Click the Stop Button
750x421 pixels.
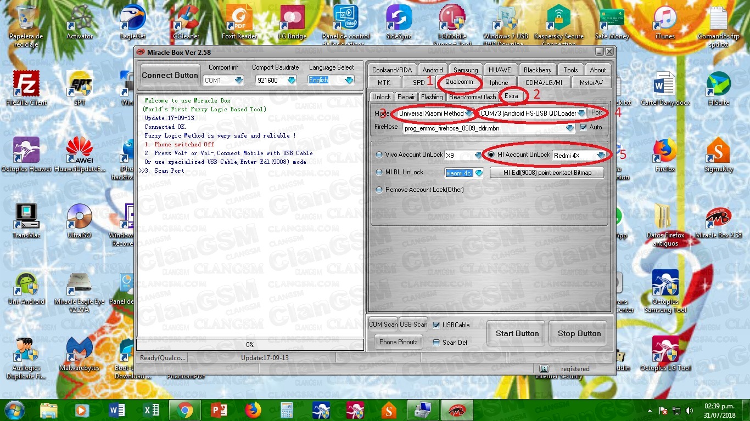(579, 333)
